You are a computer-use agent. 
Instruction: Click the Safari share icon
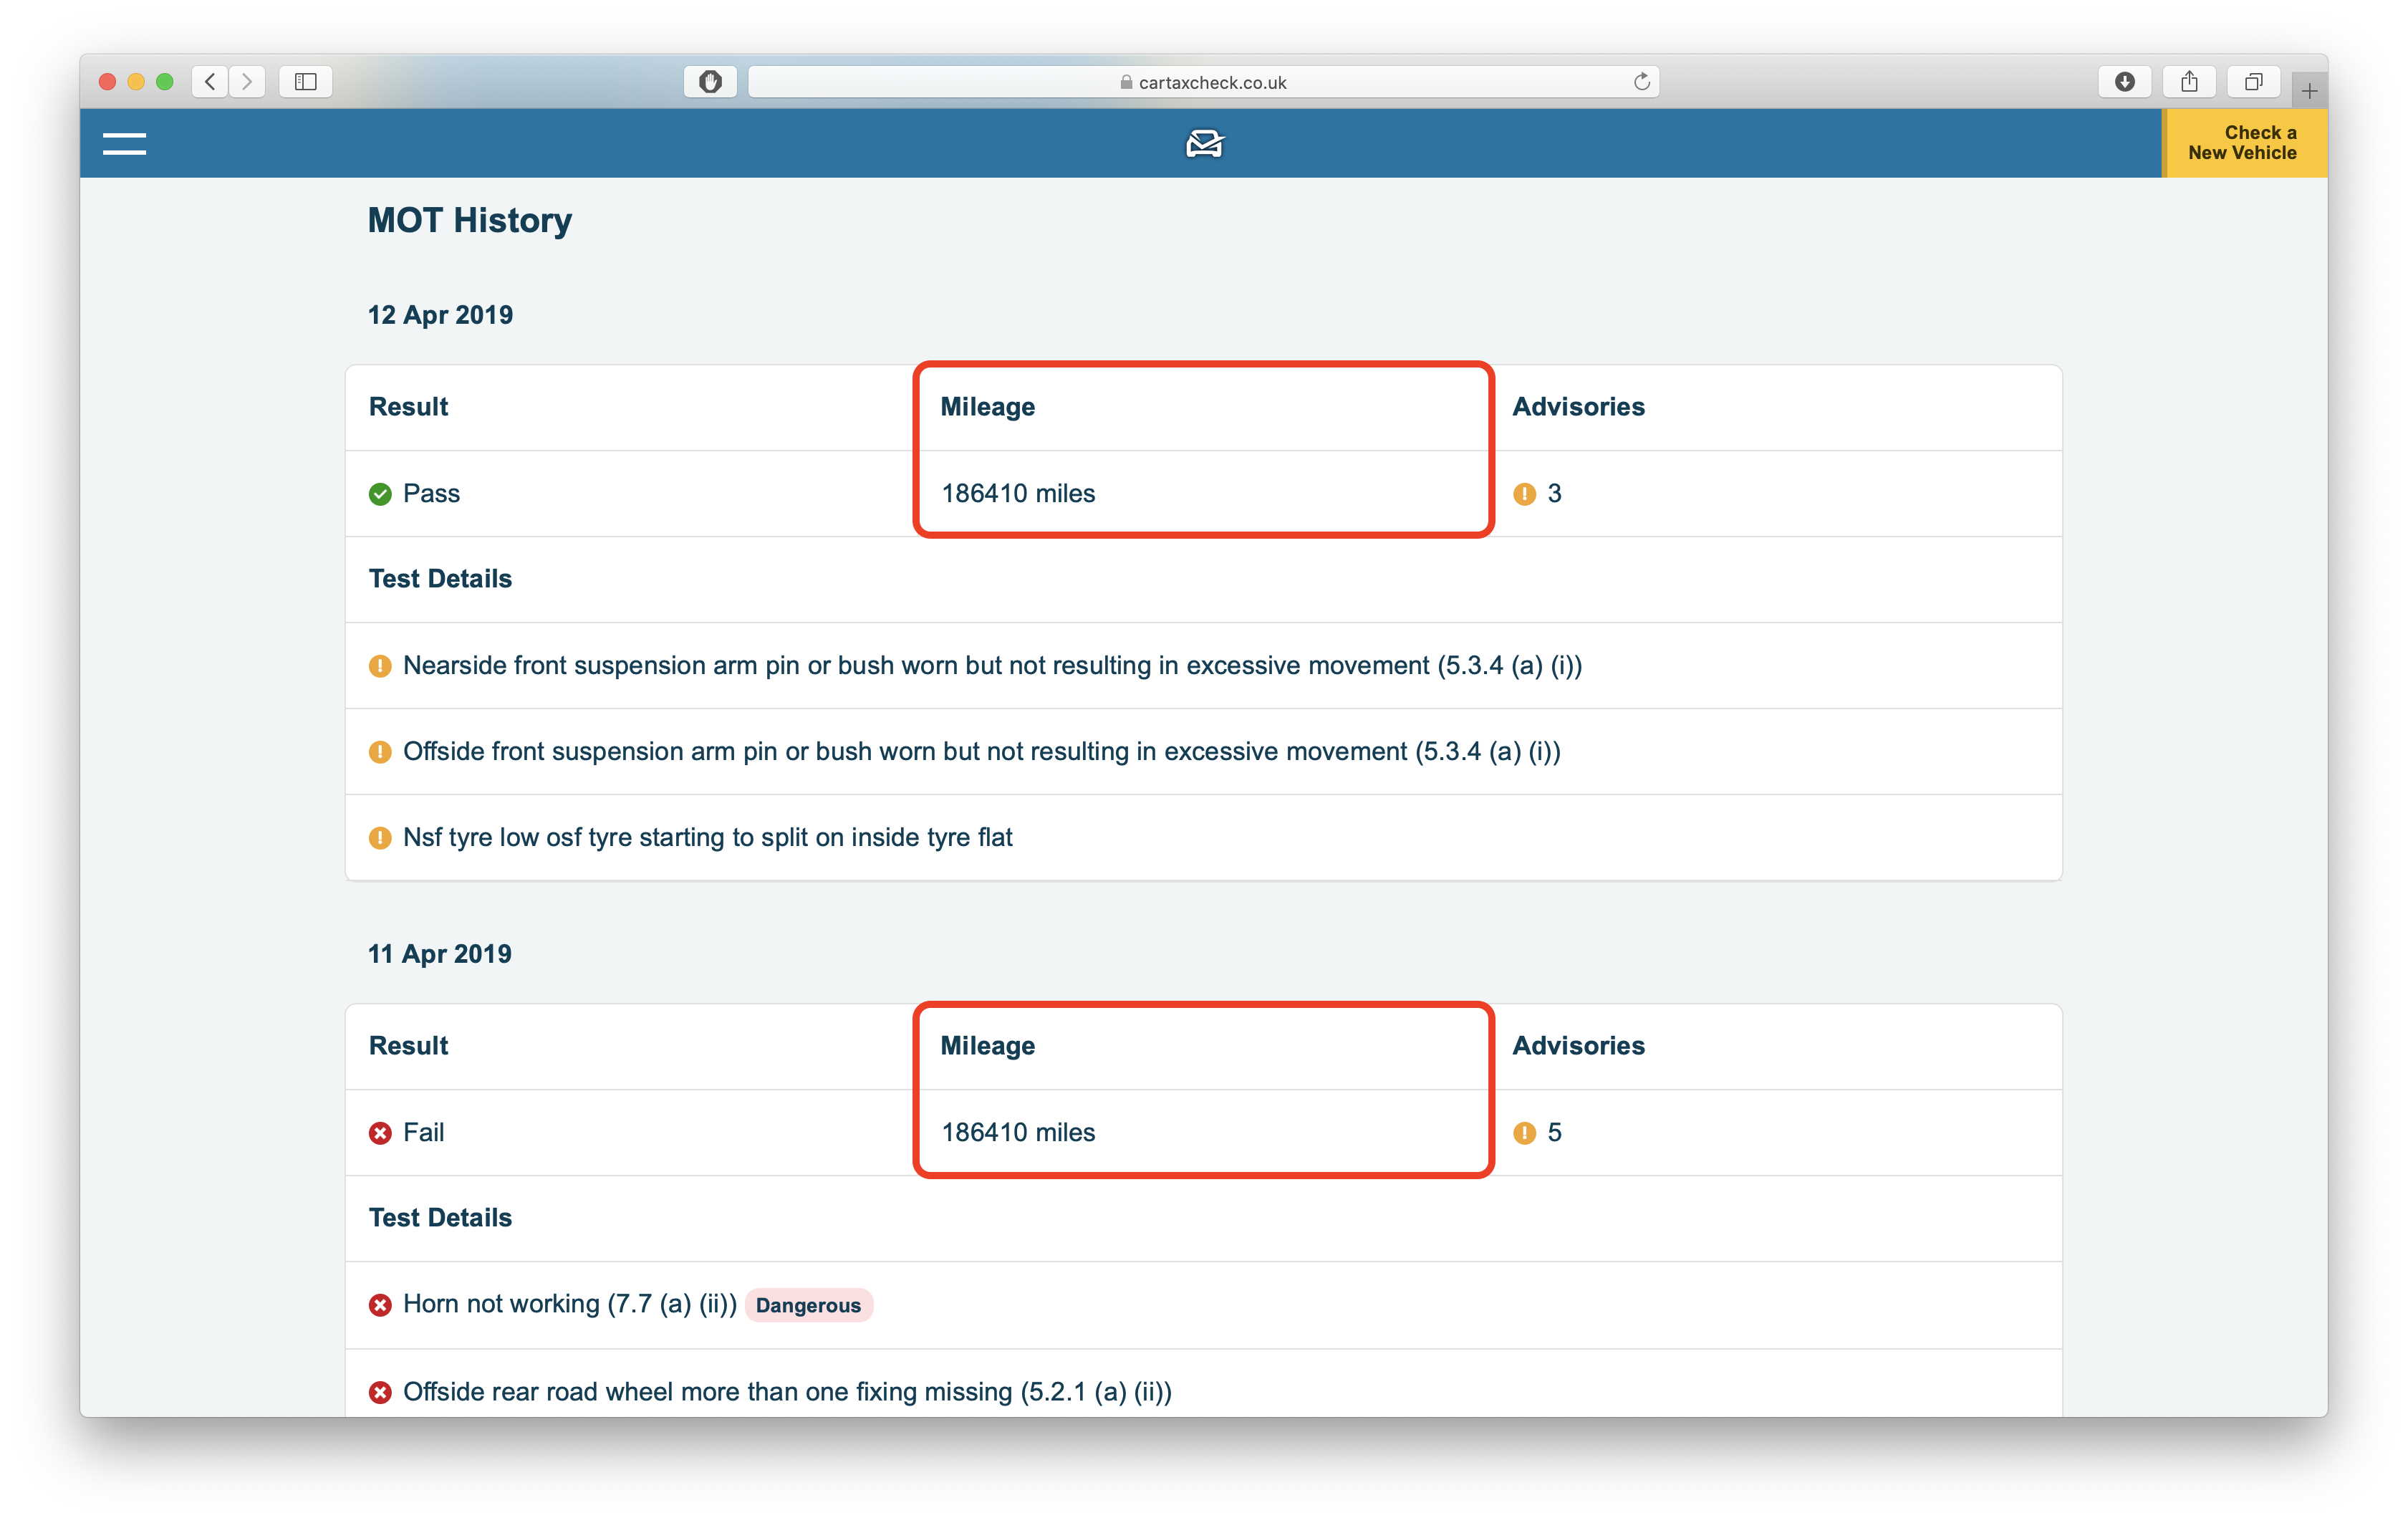(x=2189, y=81)
